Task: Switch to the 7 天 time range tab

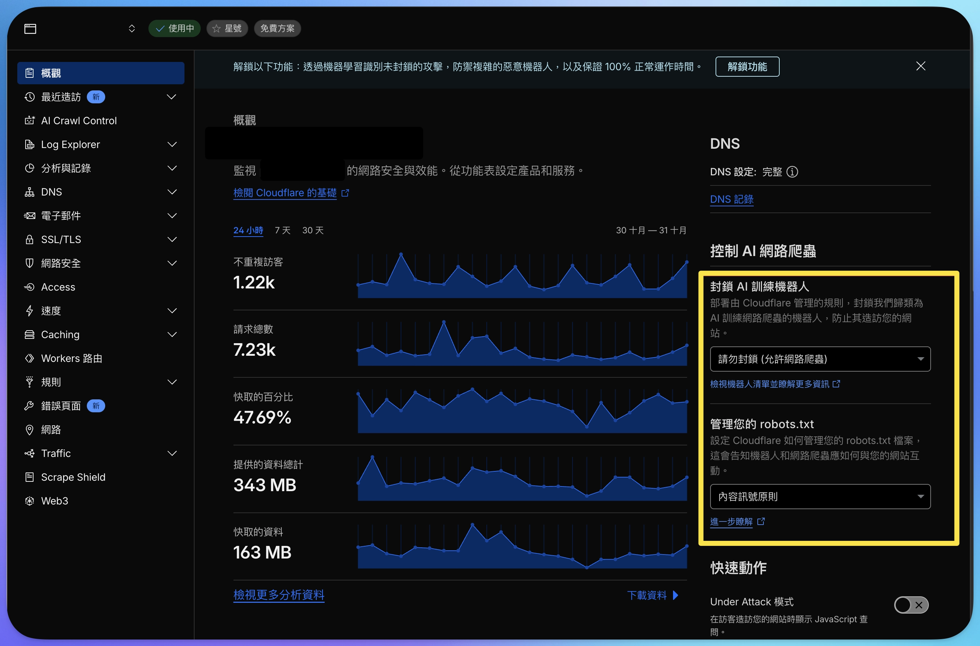Action: click(x=282, y=230)
